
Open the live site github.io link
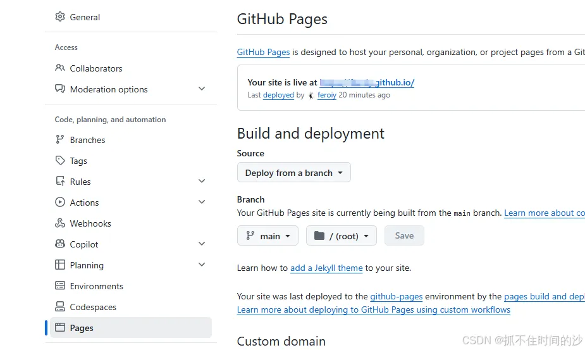tap(367, 82)
